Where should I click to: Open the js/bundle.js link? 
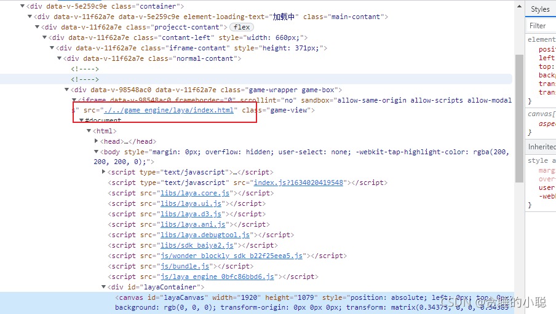185,266
